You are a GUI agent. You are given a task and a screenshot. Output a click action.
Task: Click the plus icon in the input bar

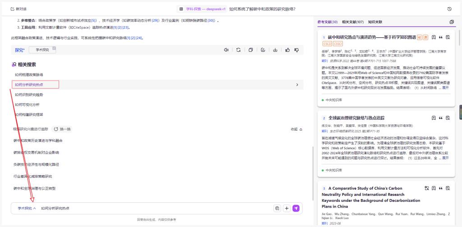(286, 208)
